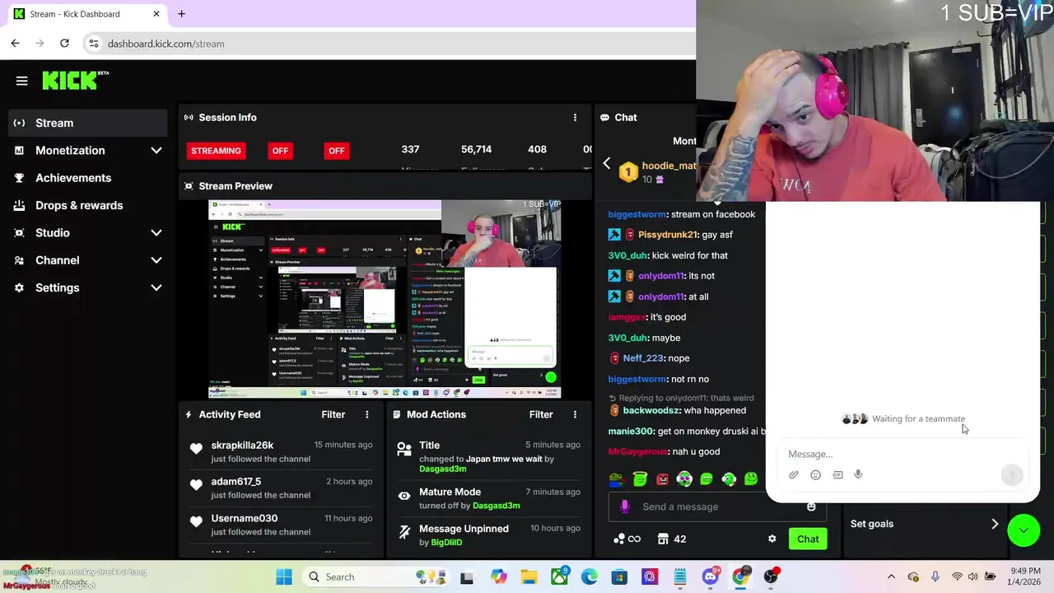Click the first OFF badge in Session Info
This screenshot has width=1054, height=593.
coord(280,151)
